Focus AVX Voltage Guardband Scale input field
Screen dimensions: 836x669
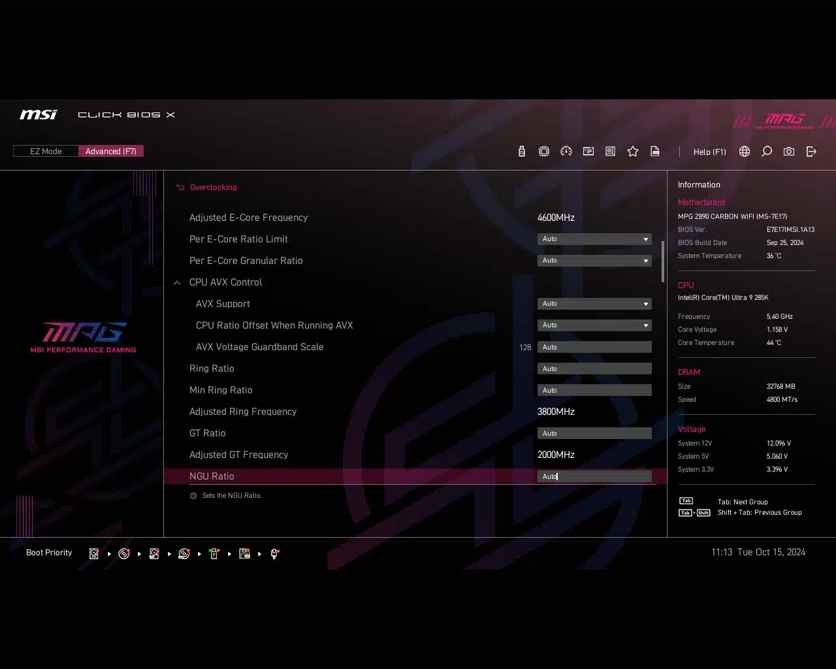(x=594, y=347)
